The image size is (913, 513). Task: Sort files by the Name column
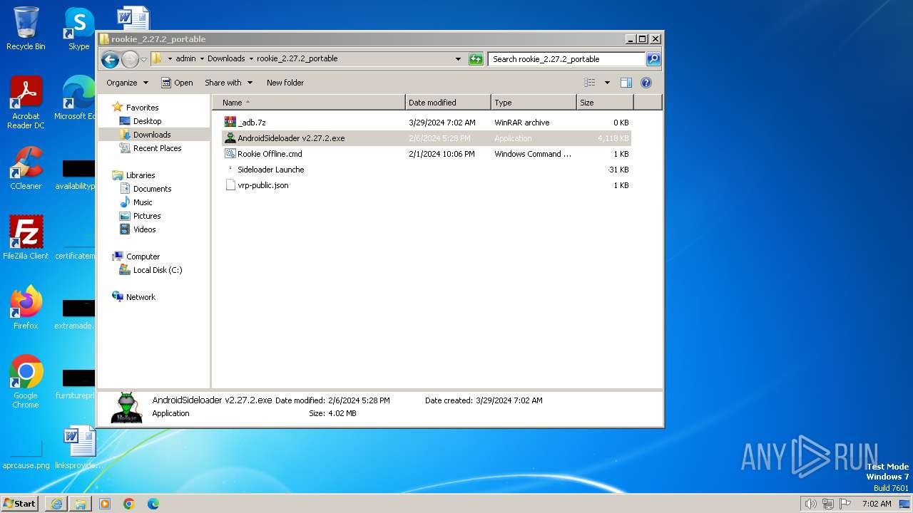(x=309, y=103)
